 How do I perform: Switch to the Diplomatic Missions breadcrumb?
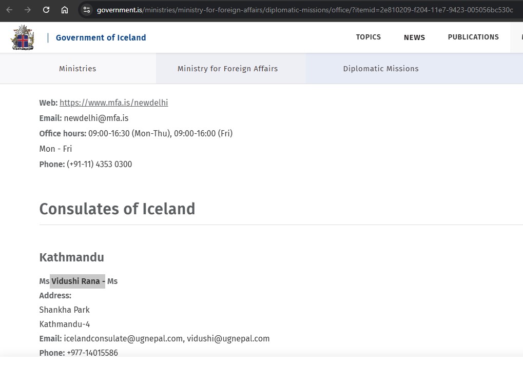click(x=380, y=69)
